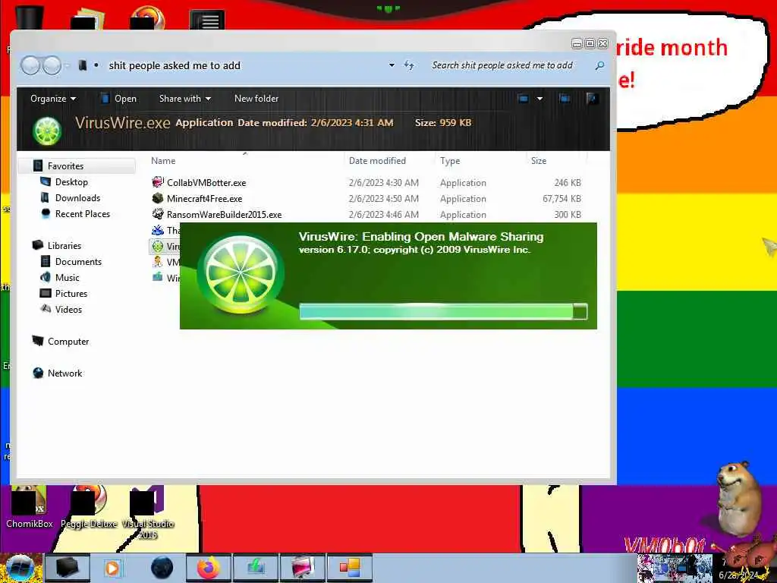Toggle the preview pane icon
Viewport: 777px width, 583px height.
point(565,99)
